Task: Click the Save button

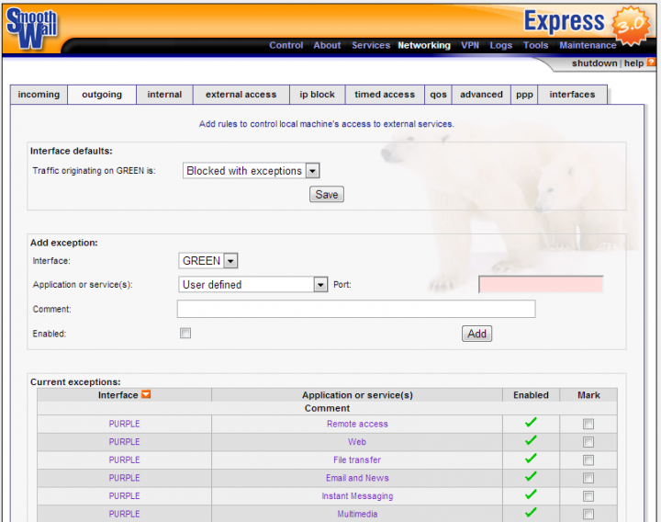Action: pyautogui.click(x=327, y=194)
